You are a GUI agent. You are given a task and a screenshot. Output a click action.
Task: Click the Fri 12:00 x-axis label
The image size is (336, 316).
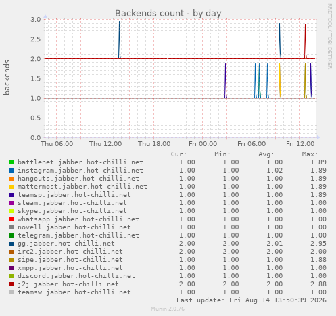coord(300,144)
